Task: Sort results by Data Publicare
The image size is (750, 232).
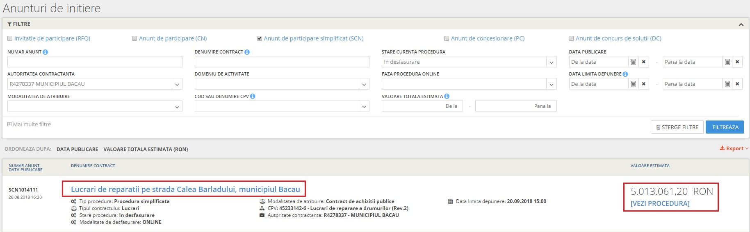Action: pos(77,149)
